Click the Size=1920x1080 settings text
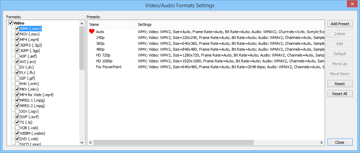 (188, 61)
